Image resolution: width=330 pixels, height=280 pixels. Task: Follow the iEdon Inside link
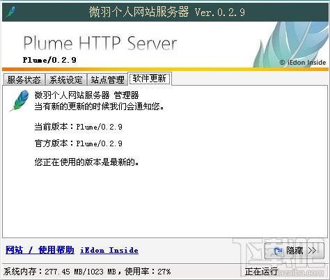109,250
